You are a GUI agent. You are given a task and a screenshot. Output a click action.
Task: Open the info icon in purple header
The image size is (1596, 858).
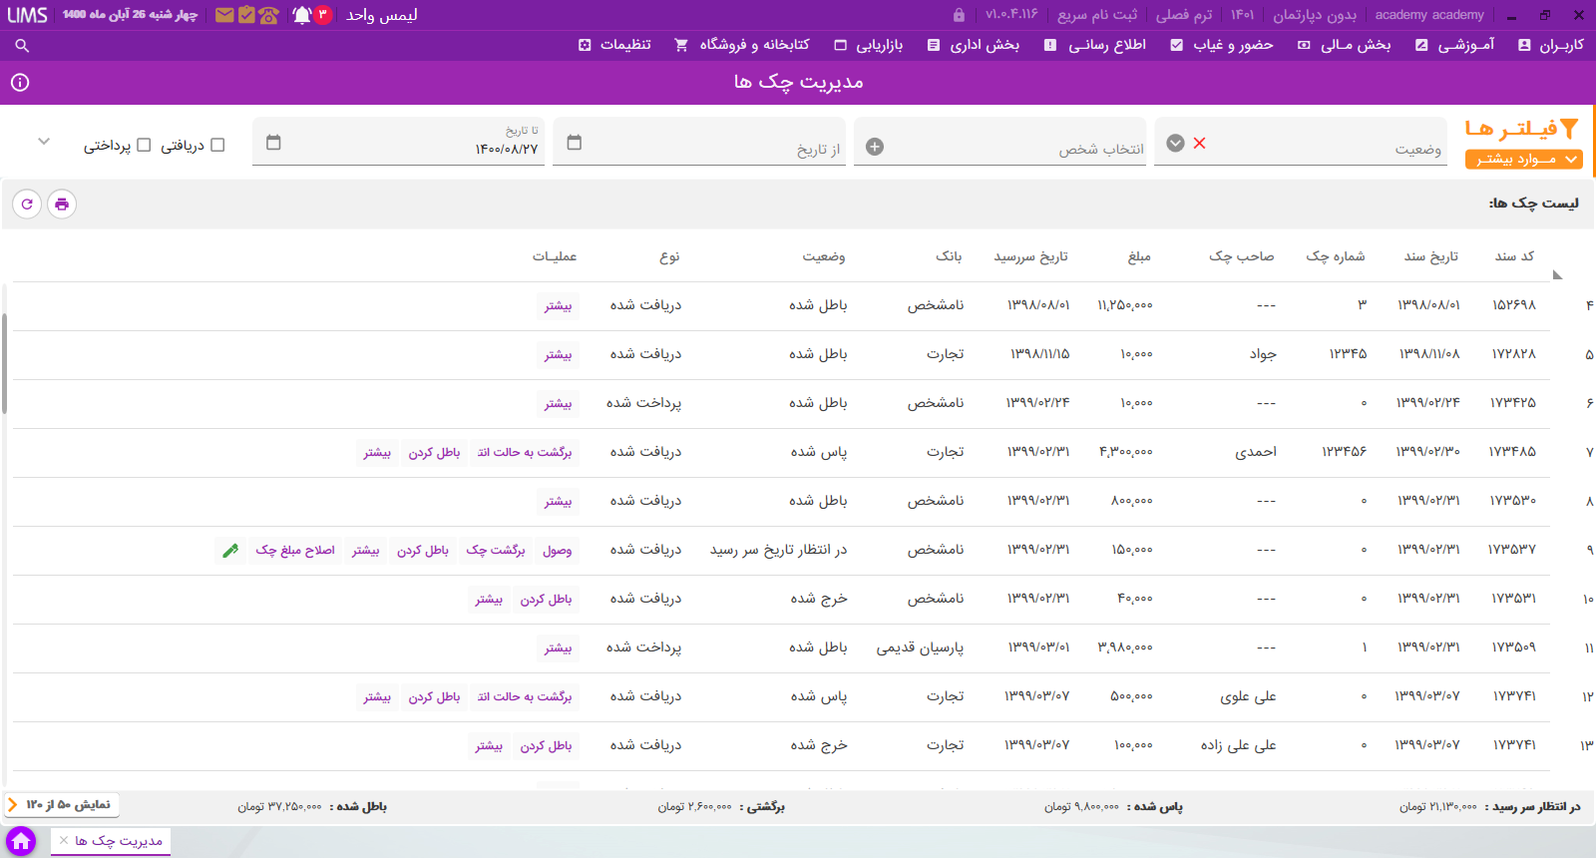coord(20,83)
